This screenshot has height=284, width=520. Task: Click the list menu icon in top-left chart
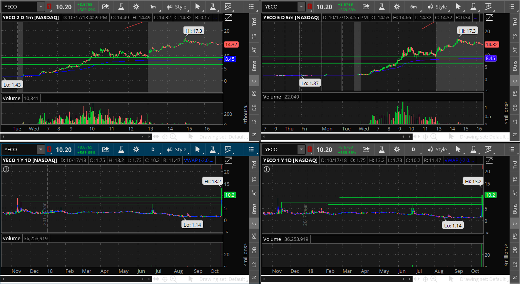(x=251, y=7)
